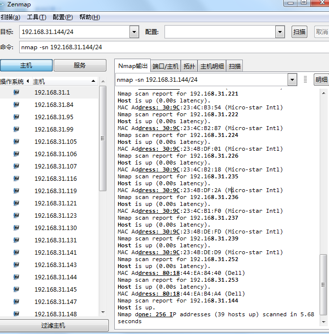The height and width of the screenshot is (334, 329).
Task: Click the 取消 cancel button
Action: [x=322, y=32]
